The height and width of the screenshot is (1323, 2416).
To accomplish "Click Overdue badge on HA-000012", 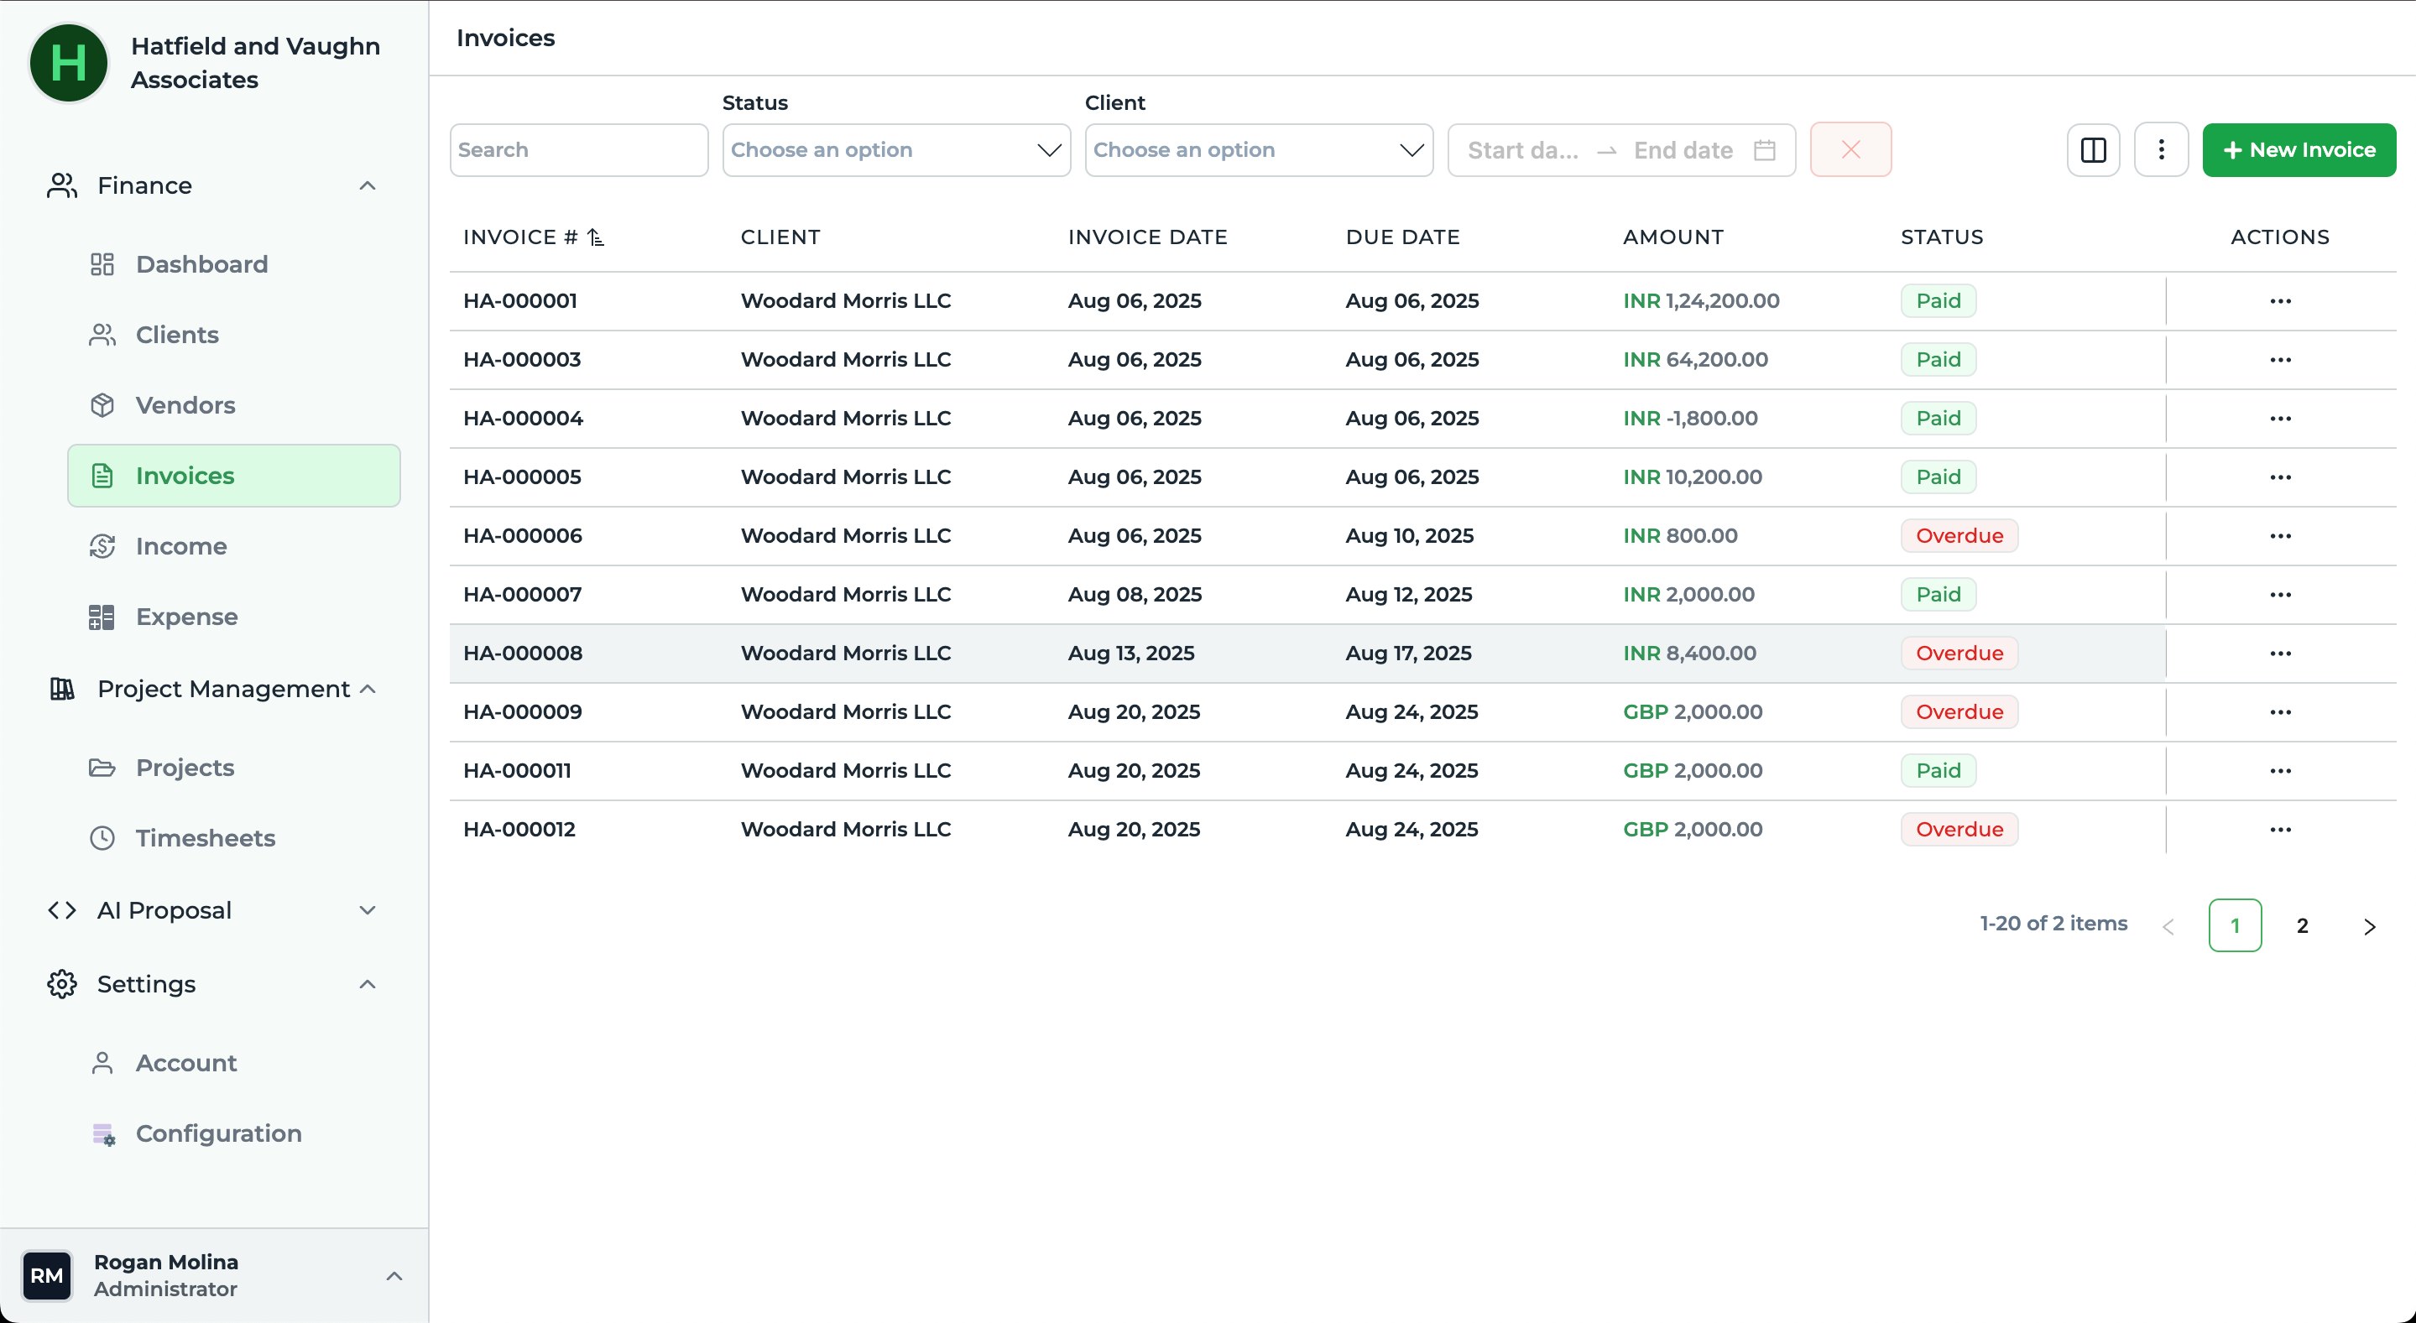I will (1959, 830).
